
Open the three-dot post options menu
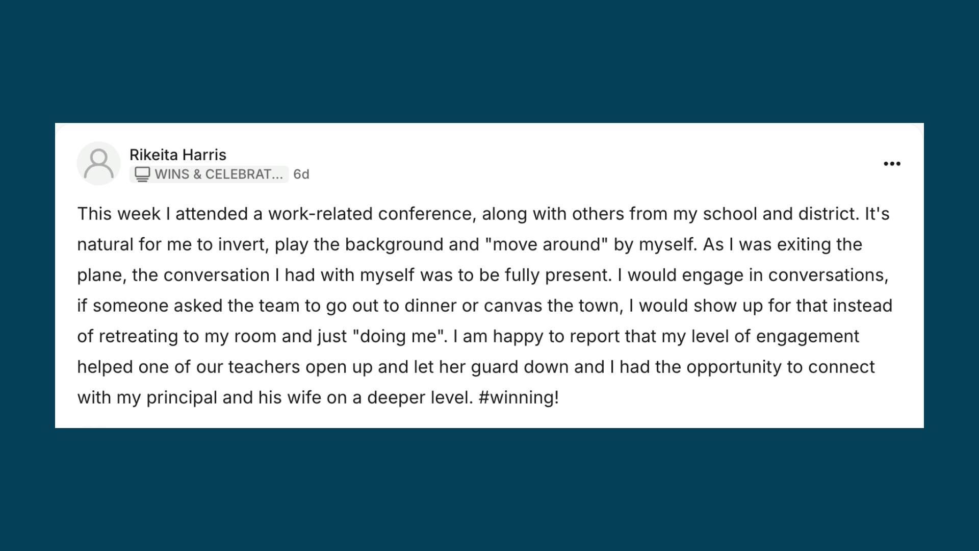point(892,164)
